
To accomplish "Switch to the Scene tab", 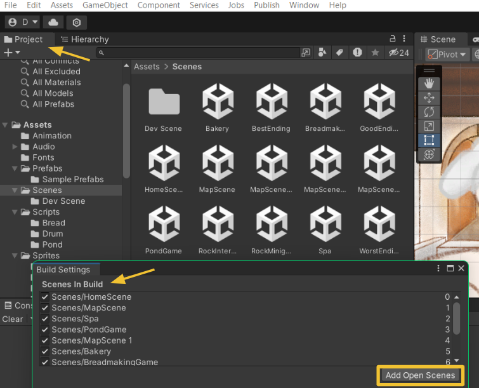I will point(438,39).
